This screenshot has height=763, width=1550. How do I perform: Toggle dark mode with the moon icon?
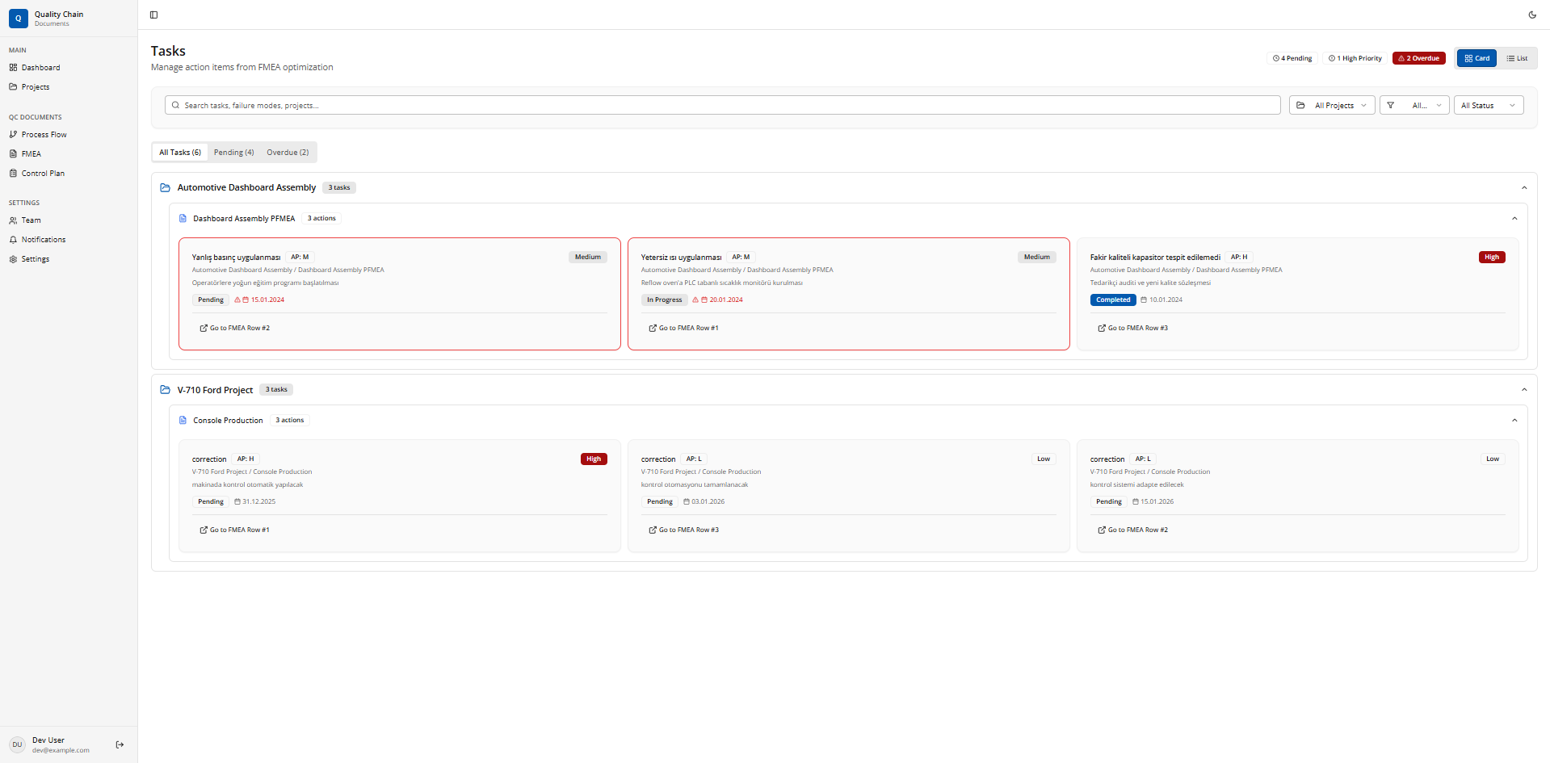[1533, 15]
